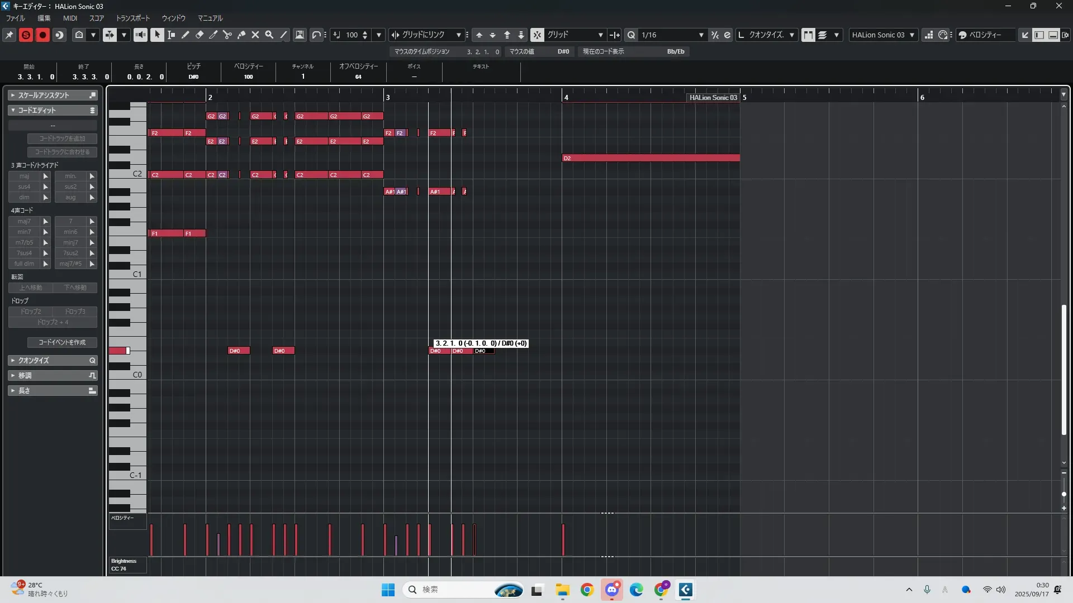Open the 1/16 quantize preset dropdown
Screen dimensions: 1073x603
click(701, 35)
